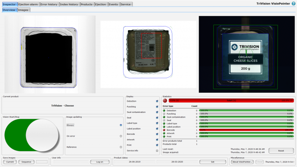Click the red Total progress bar

[231, 101]
